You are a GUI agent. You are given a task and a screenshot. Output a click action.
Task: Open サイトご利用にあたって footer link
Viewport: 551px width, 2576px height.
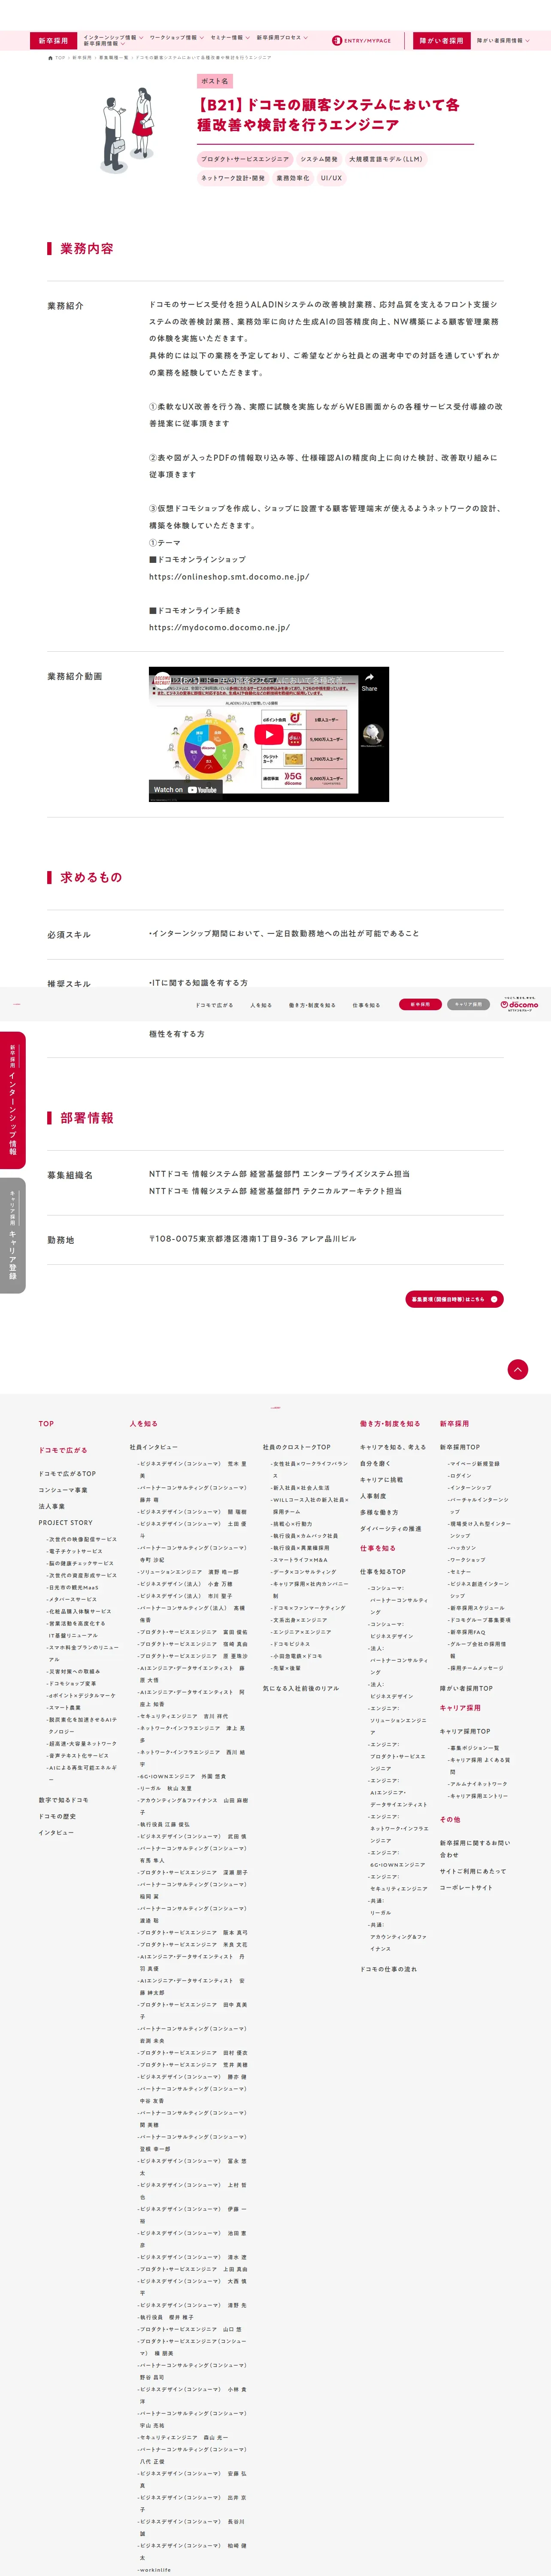point(473,1871)
